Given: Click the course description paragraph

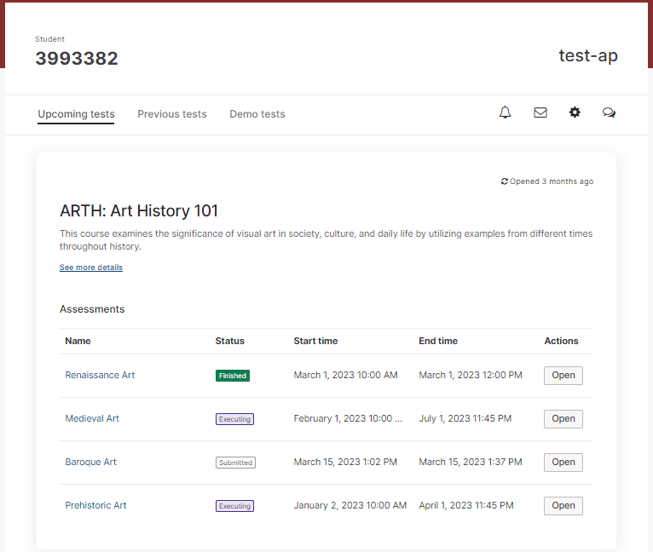Looking at the screenshot, I should (326, 239).
